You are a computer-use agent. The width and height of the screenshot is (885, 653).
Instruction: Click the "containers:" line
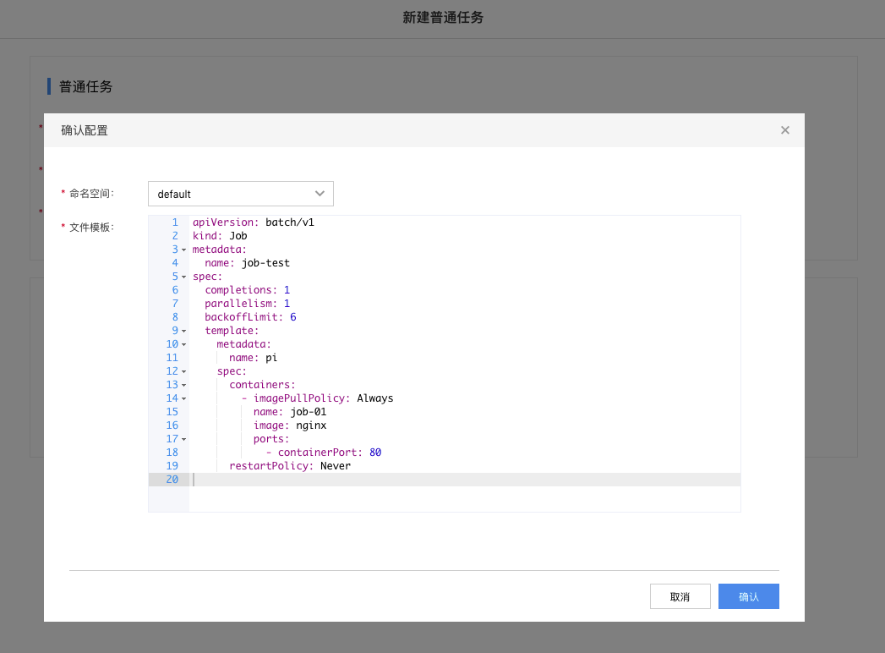[262, 385]
